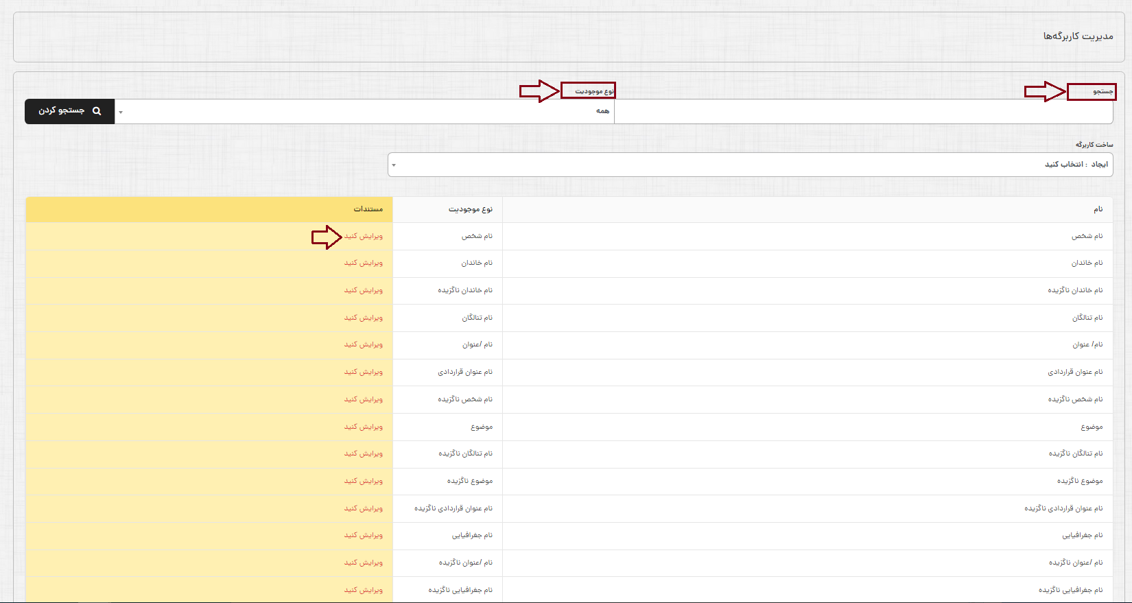The image size is (1132, 603).
Task: Edit the نام جغرافیایی worksheet
Action: pos(364,536)
